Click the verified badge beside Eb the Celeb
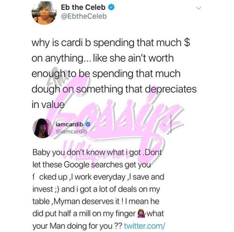 (x=111, y=7)
